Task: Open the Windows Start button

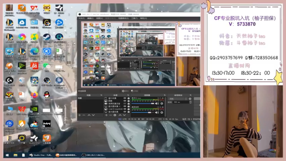Action: click(x=7, y=155)
